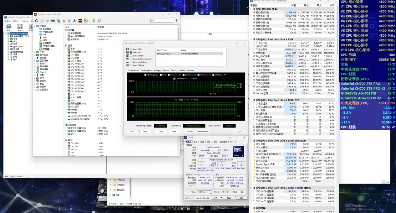
Task: Click AIDA64 toolbar Refresh icon
Action: [x=37, y=21]
